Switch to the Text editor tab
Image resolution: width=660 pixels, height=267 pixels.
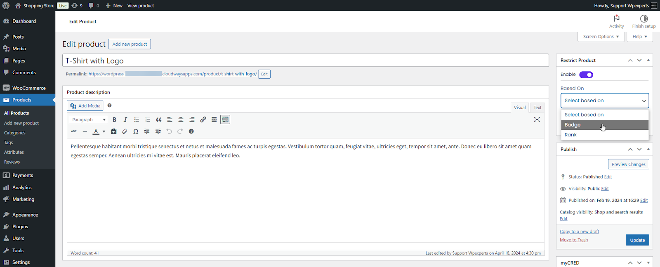[537, 108]
